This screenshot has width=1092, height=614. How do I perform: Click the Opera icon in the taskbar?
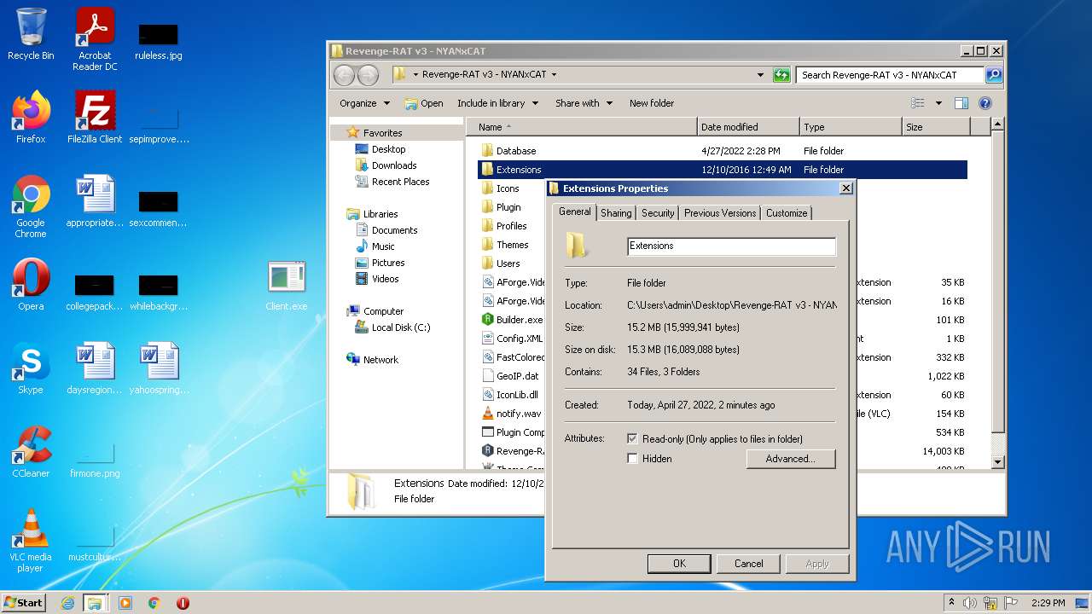tap(183, 603)
